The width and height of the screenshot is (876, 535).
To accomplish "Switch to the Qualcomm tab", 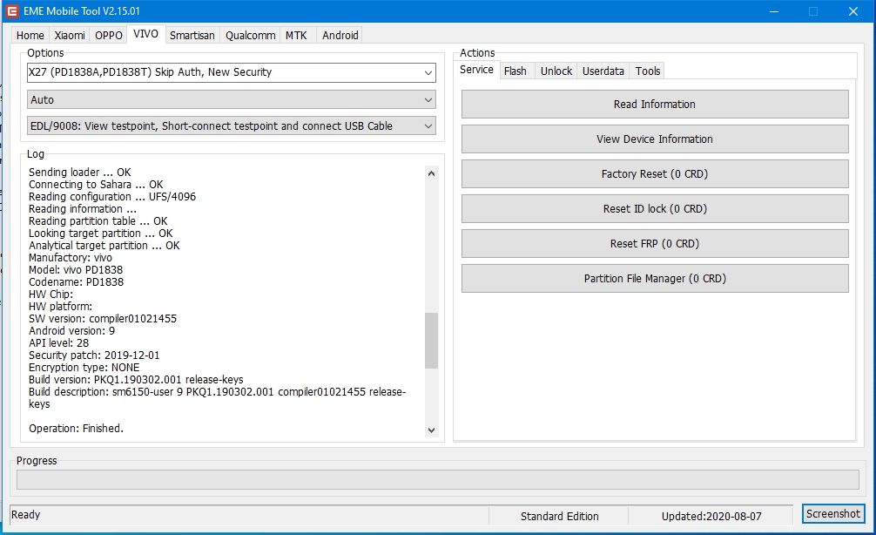I will coord(250,35).
